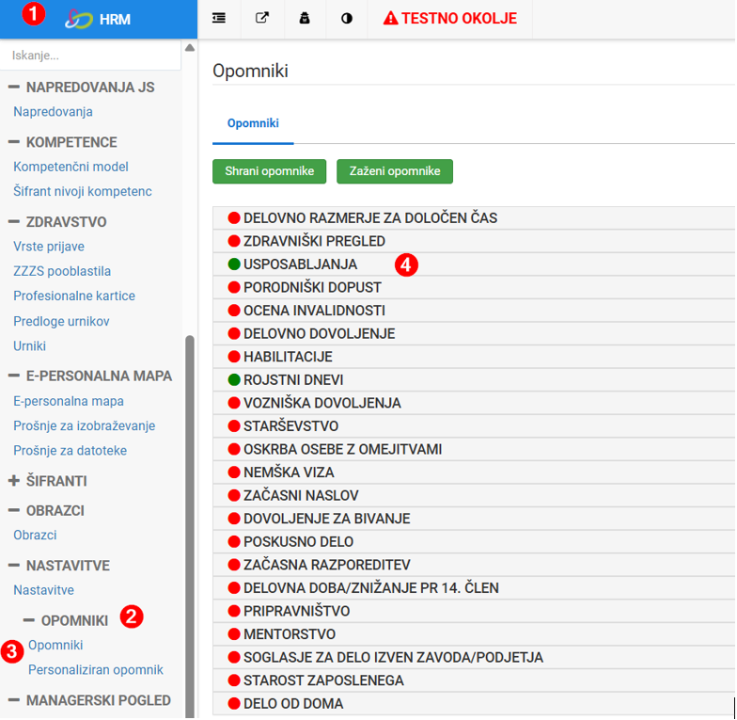The width and height of the screenshot is (737, 720).
Task: Open Šifrant nivoji kompetenc link
Action: [x=83, y=192]
